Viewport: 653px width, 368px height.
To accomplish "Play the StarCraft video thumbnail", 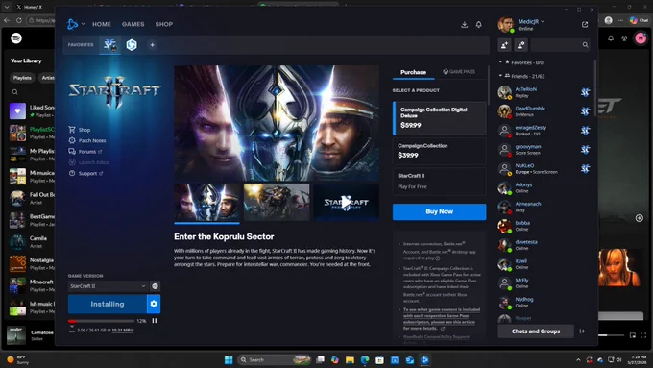I will [346, 203].
